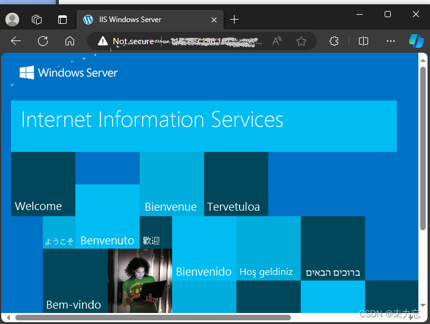Click the vertical scrollbar up arrow
430x324 pixels.
[x=423, y=60]
